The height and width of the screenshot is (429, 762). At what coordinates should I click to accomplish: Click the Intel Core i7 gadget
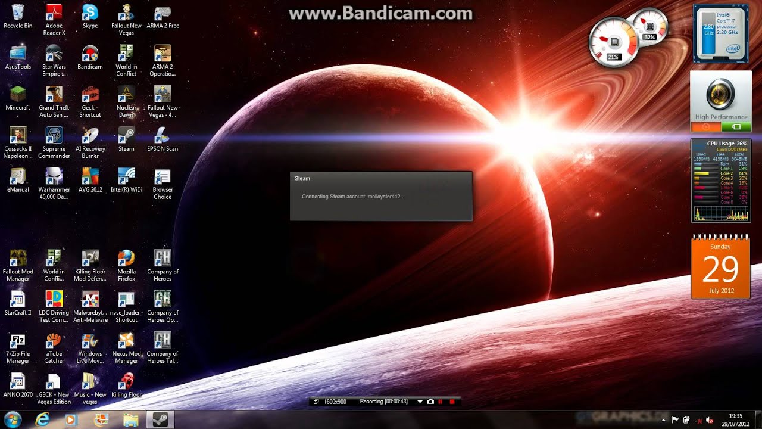721,33
